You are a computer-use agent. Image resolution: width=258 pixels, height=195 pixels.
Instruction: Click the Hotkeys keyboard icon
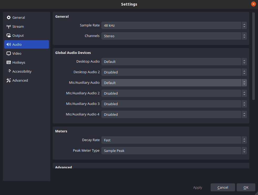(9, 62)
